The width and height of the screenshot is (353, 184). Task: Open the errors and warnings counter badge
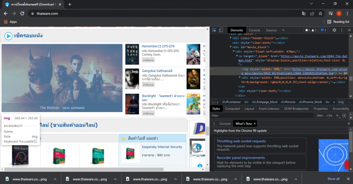click(311, 30)
